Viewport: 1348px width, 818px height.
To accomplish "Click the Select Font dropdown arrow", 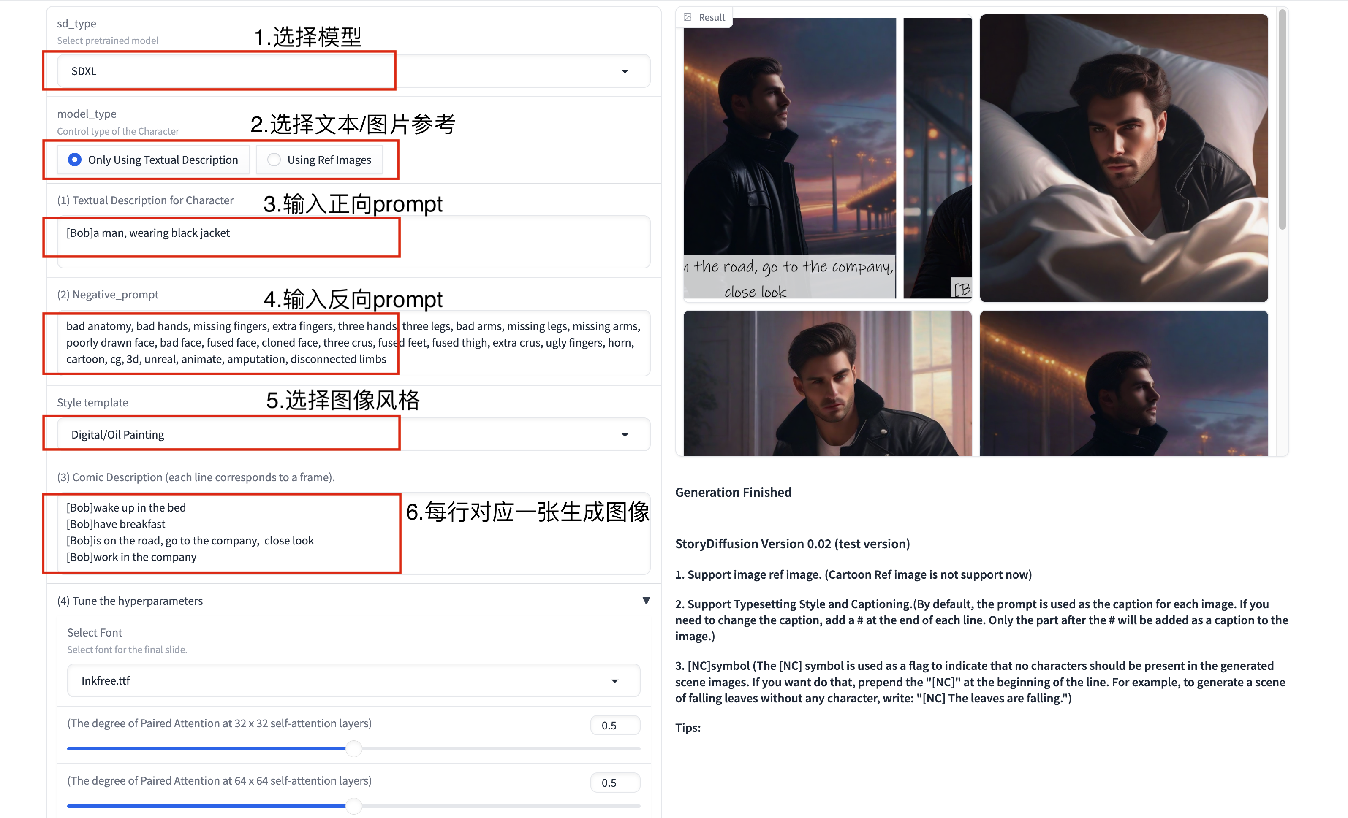I will pyautogui.click(x=615, y=681).
